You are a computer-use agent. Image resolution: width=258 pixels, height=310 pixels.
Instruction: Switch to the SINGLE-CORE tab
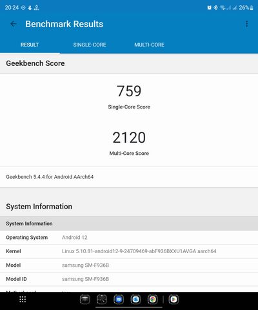[90, 45]
